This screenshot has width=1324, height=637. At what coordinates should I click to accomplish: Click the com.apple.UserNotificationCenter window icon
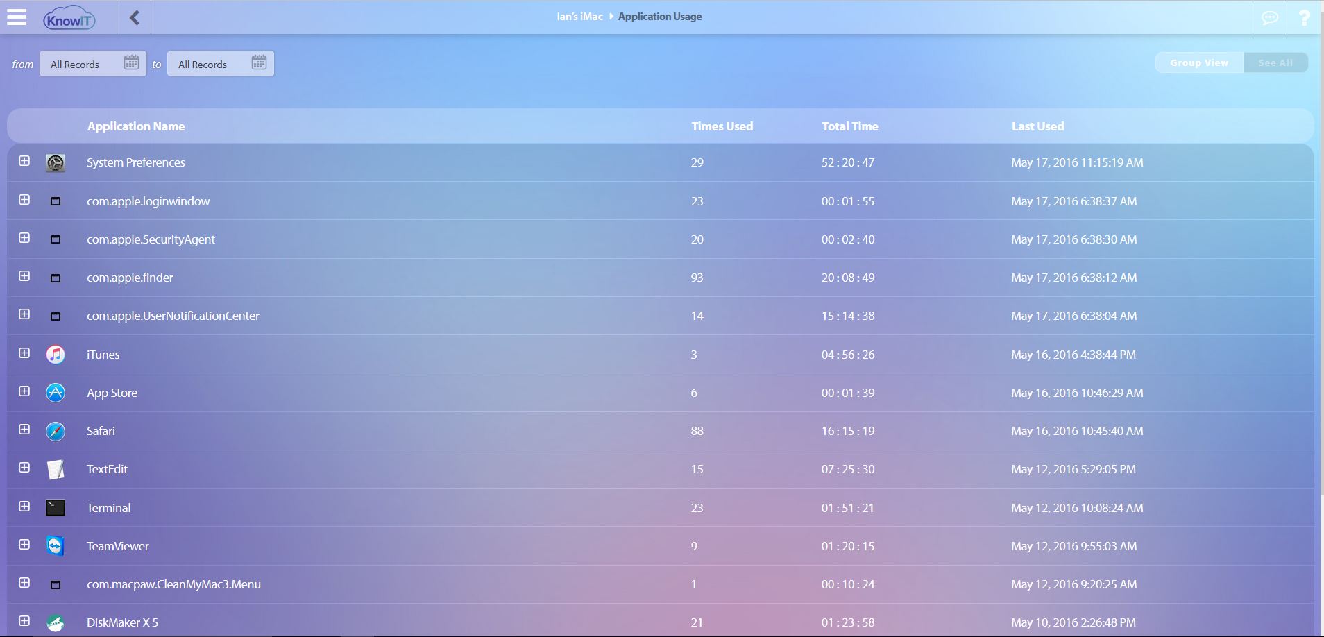coord(56,316)
